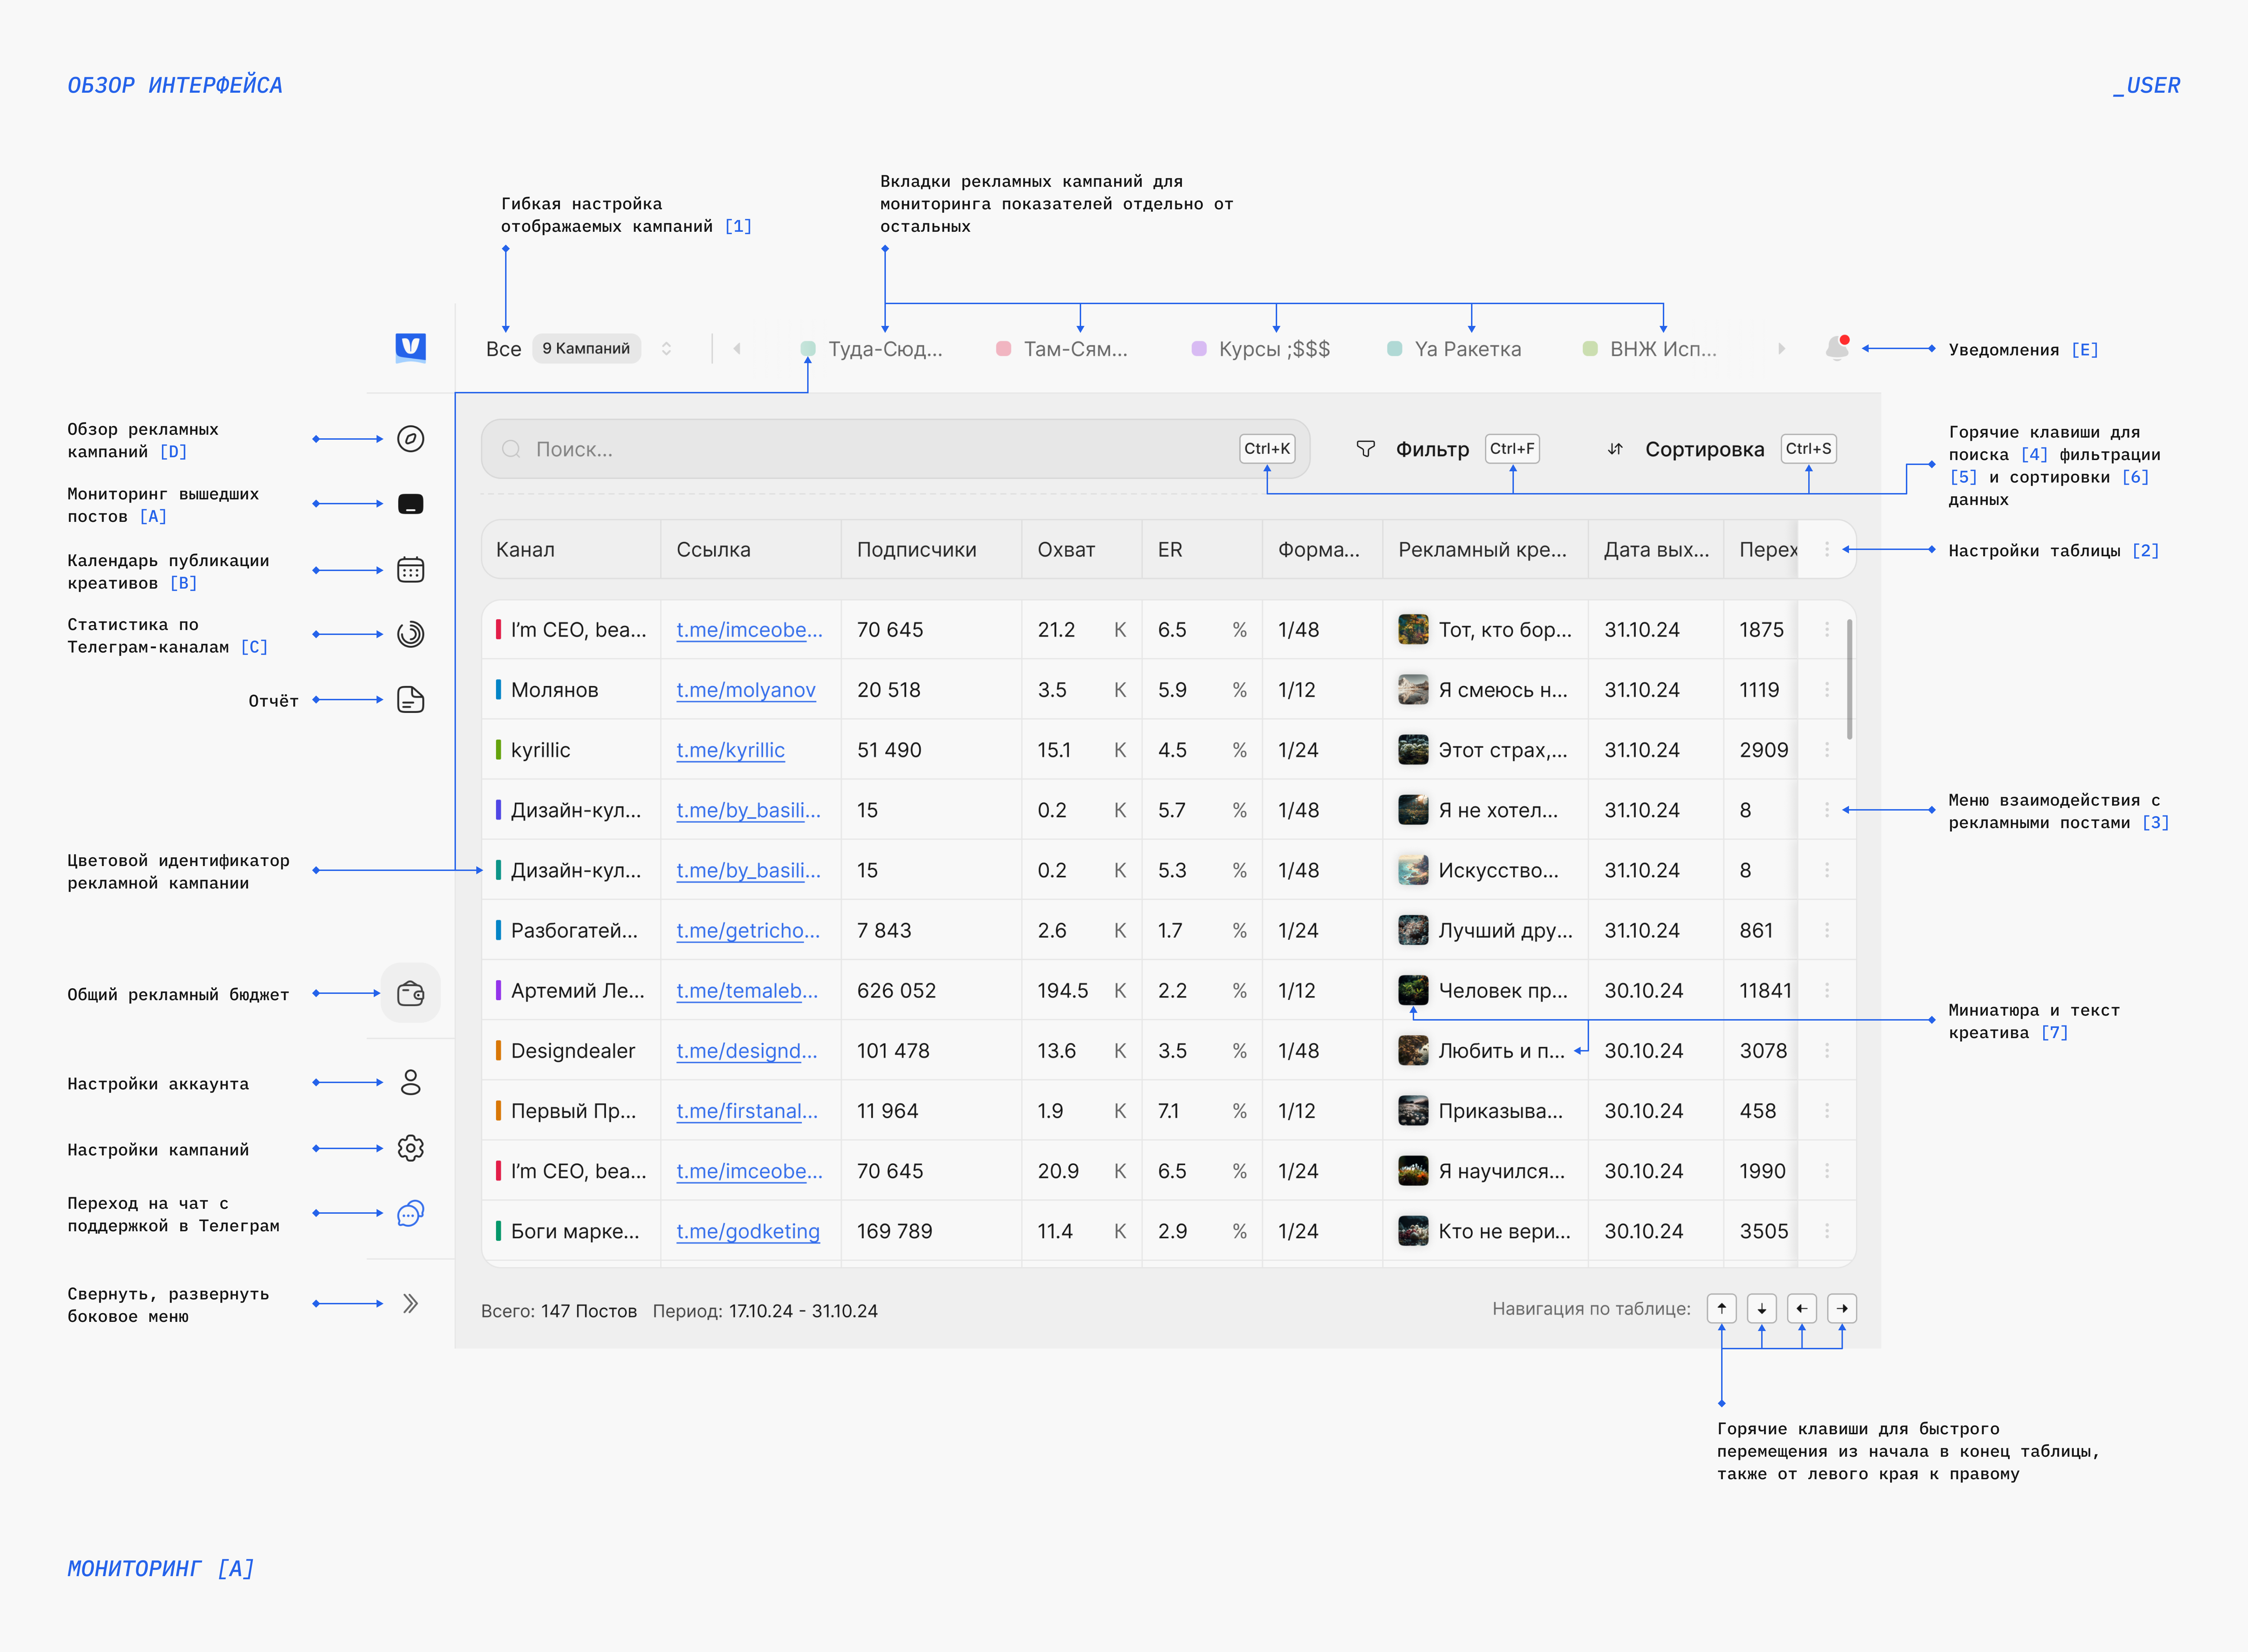Open row menu for Молянов post
Viewport: 2248px width, 1652px height.
click(x=1826, y=690)
